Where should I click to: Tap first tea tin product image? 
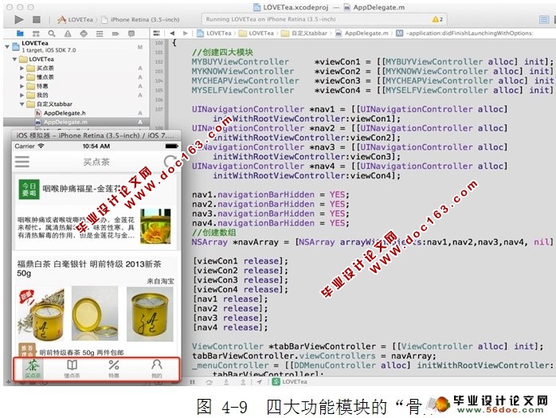(41, 314)
